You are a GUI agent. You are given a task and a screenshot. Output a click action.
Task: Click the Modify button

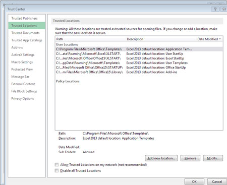[x=213, y=158]
